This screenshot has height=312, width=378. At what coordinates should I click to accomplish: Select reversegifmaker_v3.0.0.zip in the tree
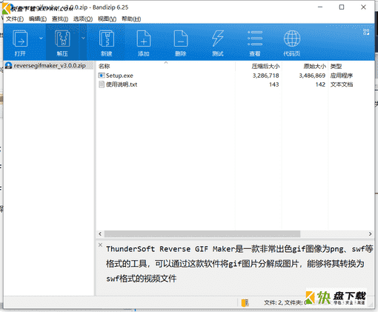coord(50,66)
